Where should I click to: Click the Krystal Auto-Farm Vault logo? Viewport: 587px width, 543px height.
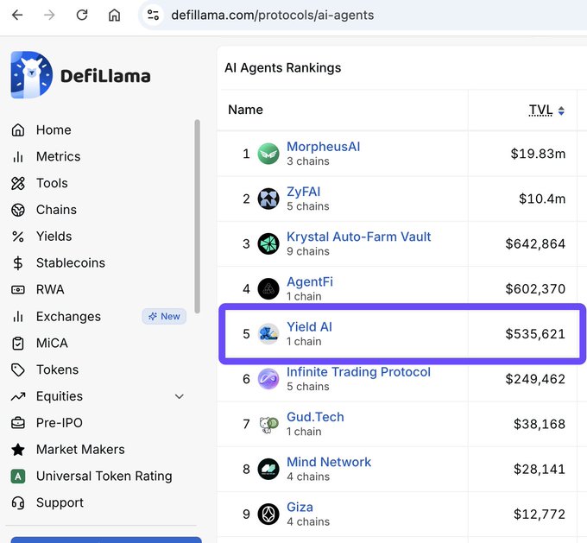point(268,243)
